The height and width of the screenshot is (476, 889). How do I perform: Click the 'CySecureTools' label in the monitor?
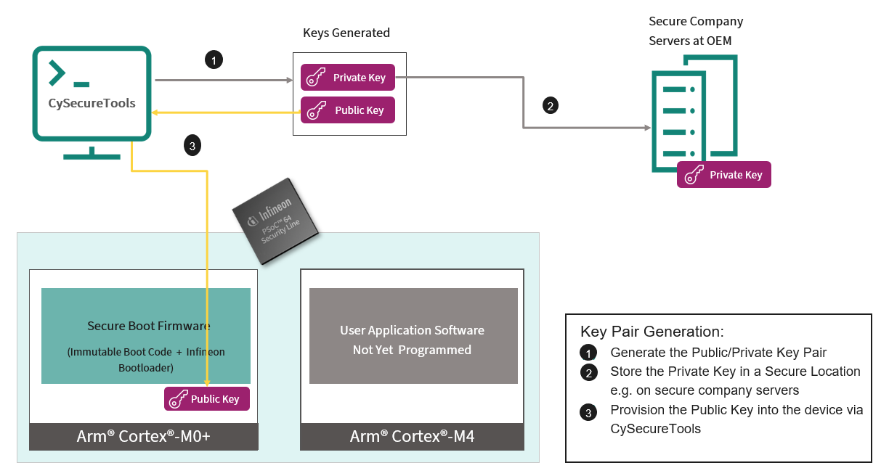tap(92, 103)
